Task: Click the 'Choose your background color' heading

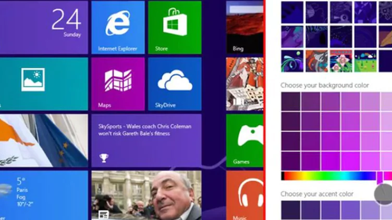Action: pyautogui.click(x=325, y=85)
